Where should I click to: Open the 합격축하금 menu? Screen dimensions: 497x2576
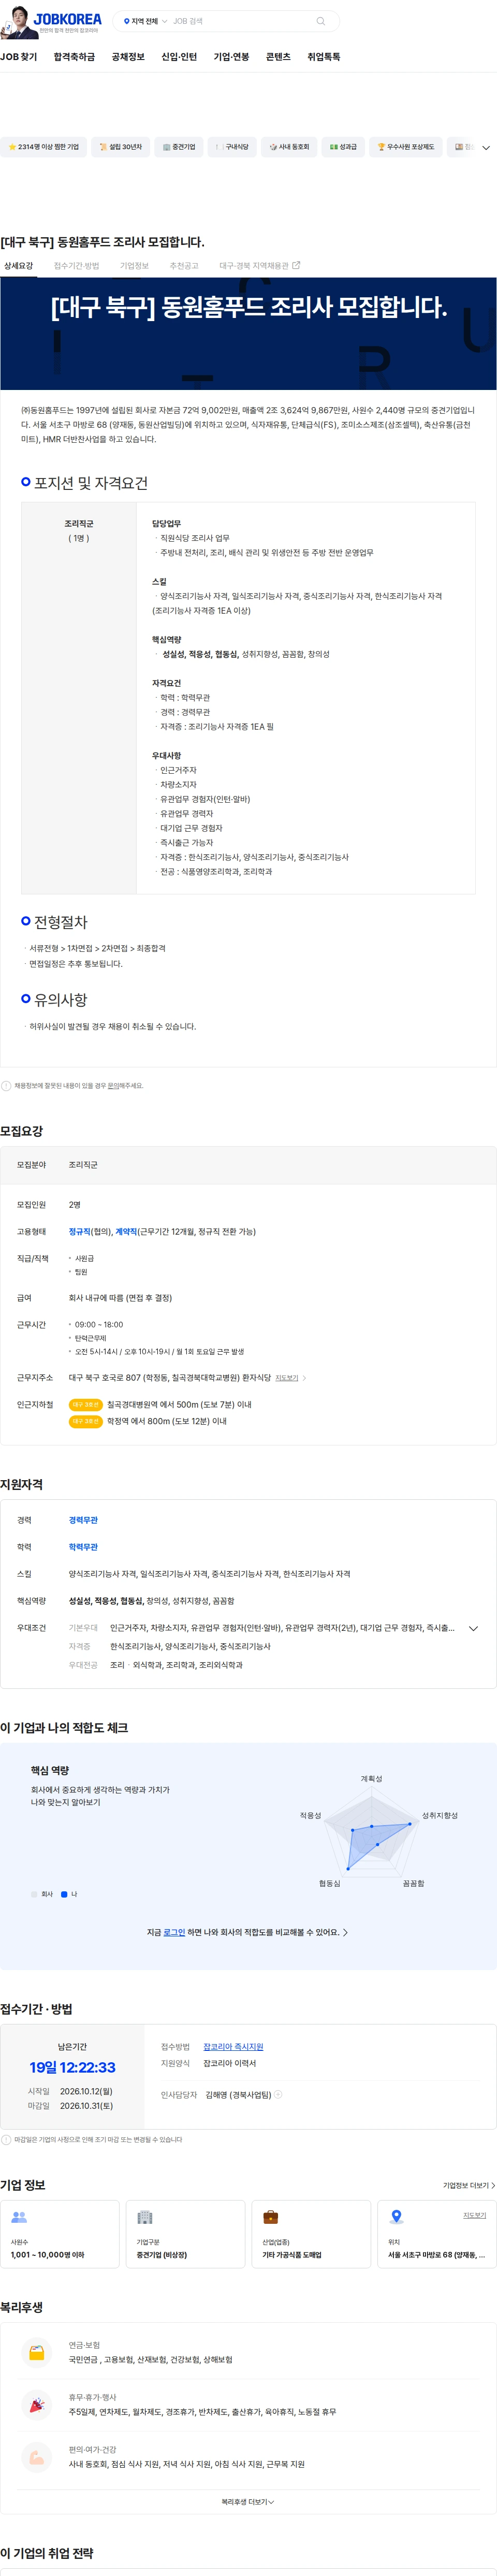pos(74,57)
